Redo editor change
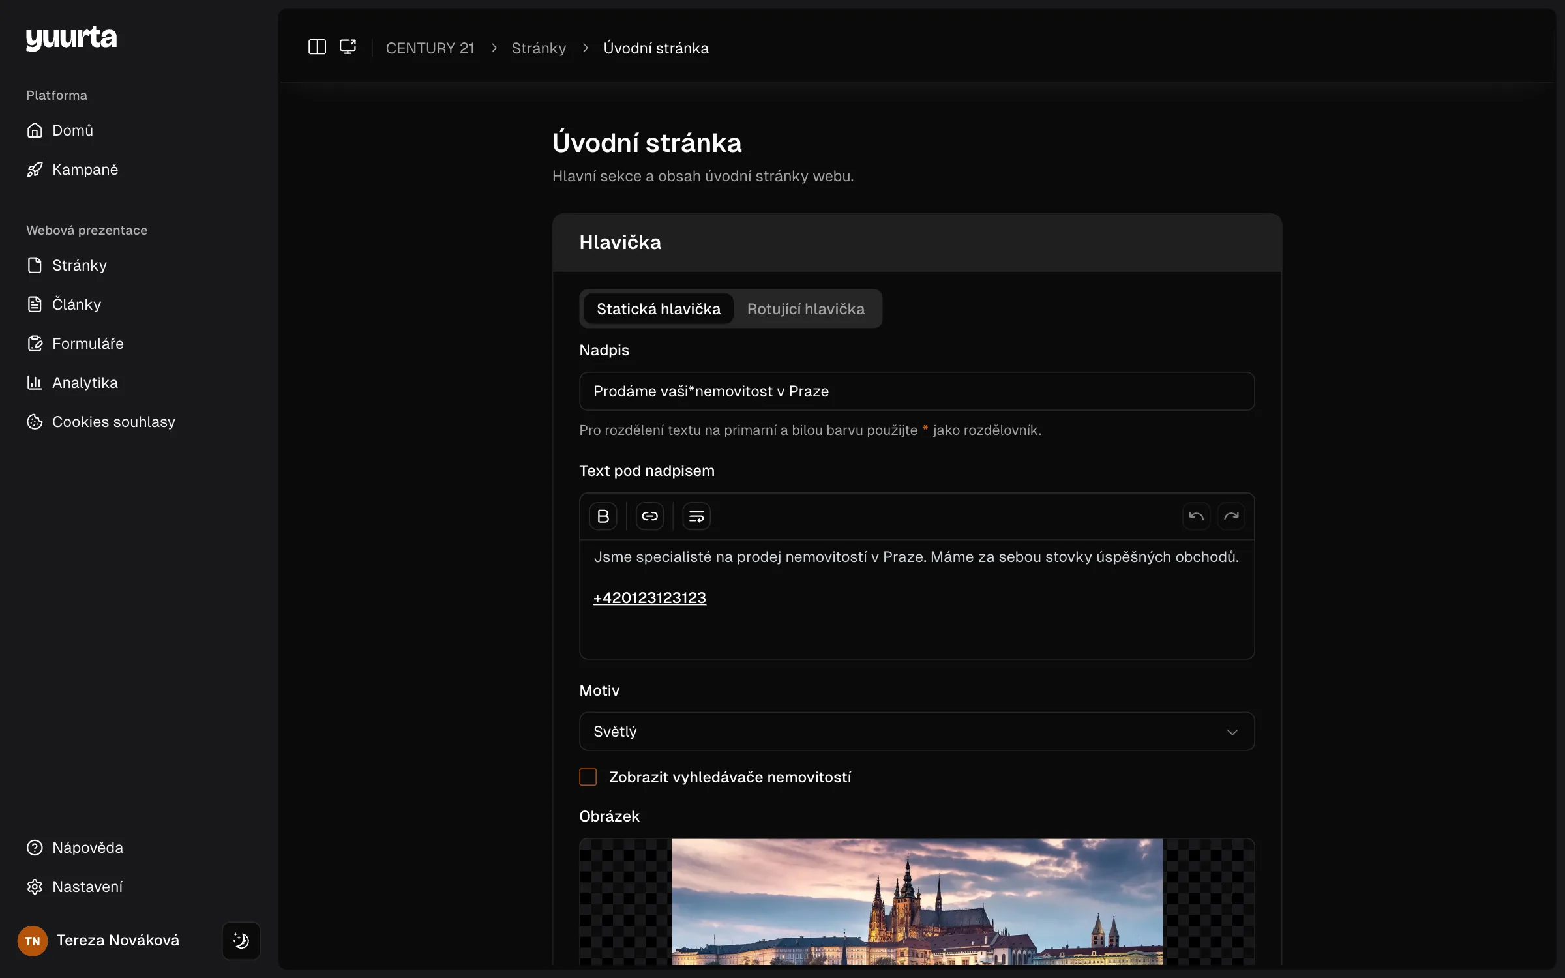Viewport: 1565px width, 978px height. (x=1231, y=516)
